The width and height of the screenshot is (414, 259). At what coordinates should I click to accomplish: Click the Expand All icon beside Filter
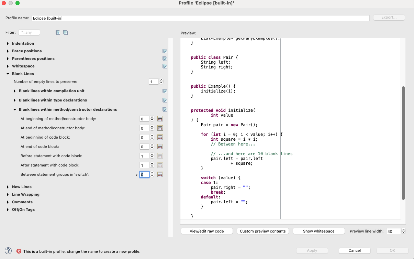[x=58, y=33]
